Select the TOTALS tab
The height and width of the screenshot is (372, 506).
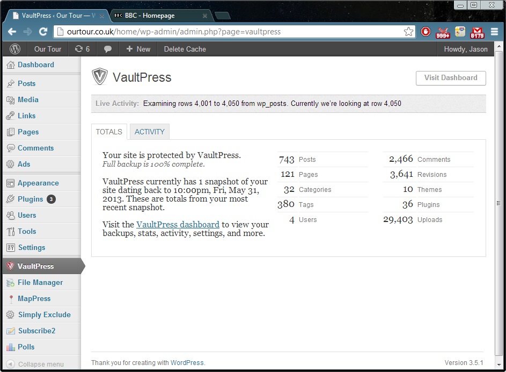[109, 132]
